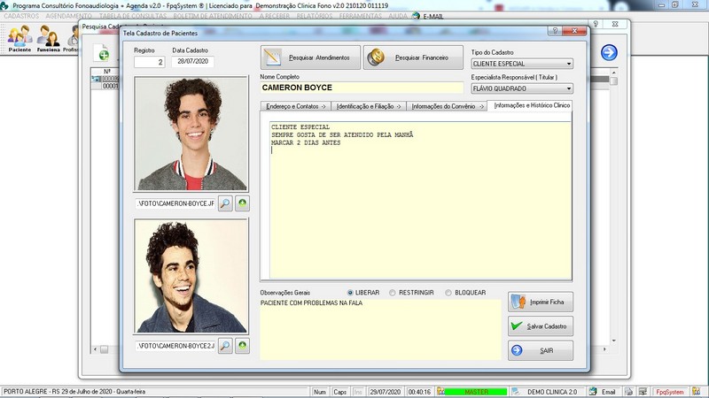This screenshot has width=709, height=398.
Task: Click the help question mark in patient dialog
Action: tap(555, 31)
